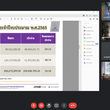This screenshot has height=110, width=110.
Task: Click the Search tools input field
Action: 90,23
